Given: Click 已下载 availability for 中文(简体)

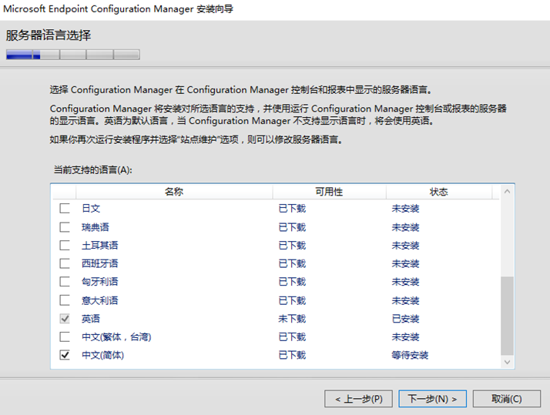Looking at the screenshot, I should tap(292, 355).
